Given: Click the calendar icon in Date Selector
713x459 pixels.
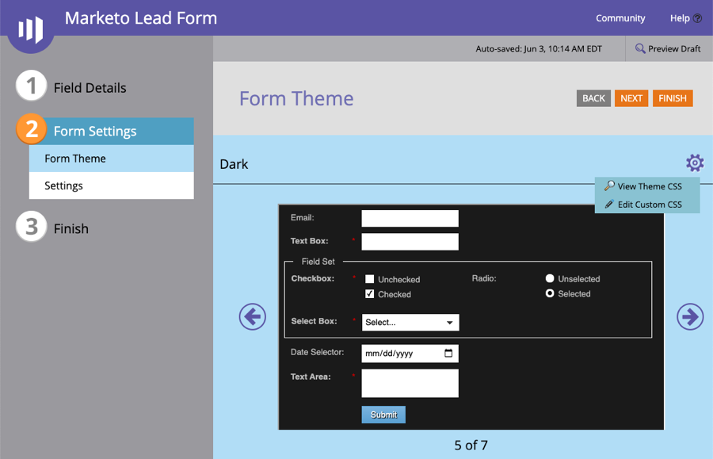Looking at the screenshot, I should [448, 354].
